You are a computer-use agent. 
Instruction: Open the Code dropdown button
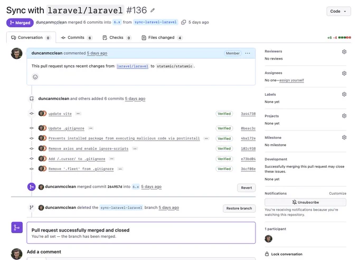pos(338,11)
